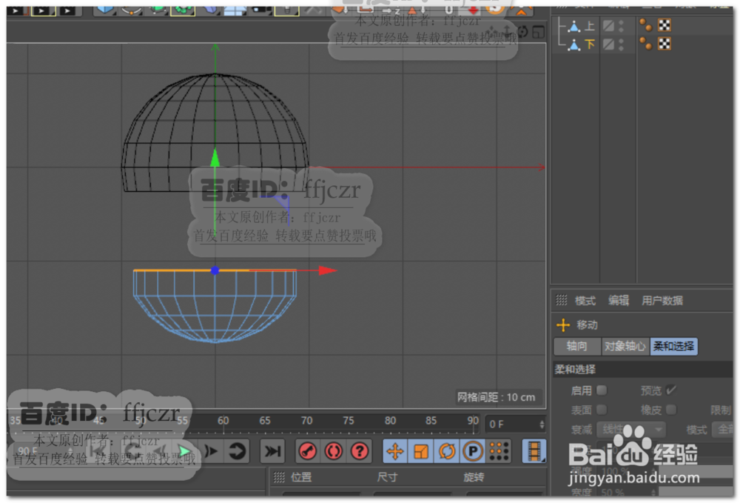Toggle visibility dots for 下 object
The height and width of the screenshot is (503, 740).
click(x=622, y=44)
